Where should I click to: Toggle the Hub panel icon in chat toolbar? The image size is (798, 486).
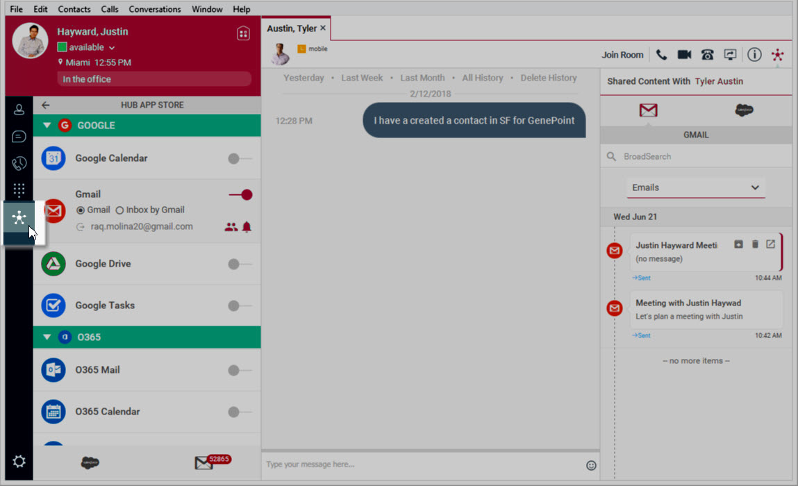coord(778,54)
